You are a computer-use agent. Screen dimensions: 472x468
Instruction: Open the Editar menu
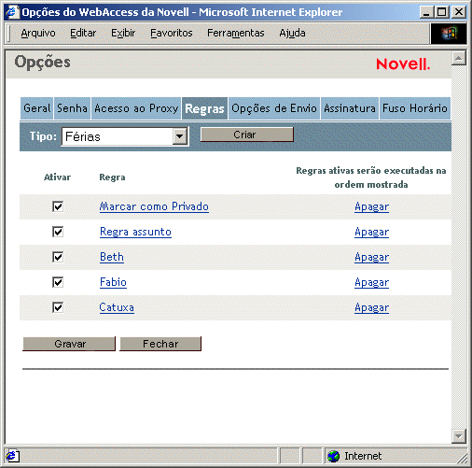[83, 33]
